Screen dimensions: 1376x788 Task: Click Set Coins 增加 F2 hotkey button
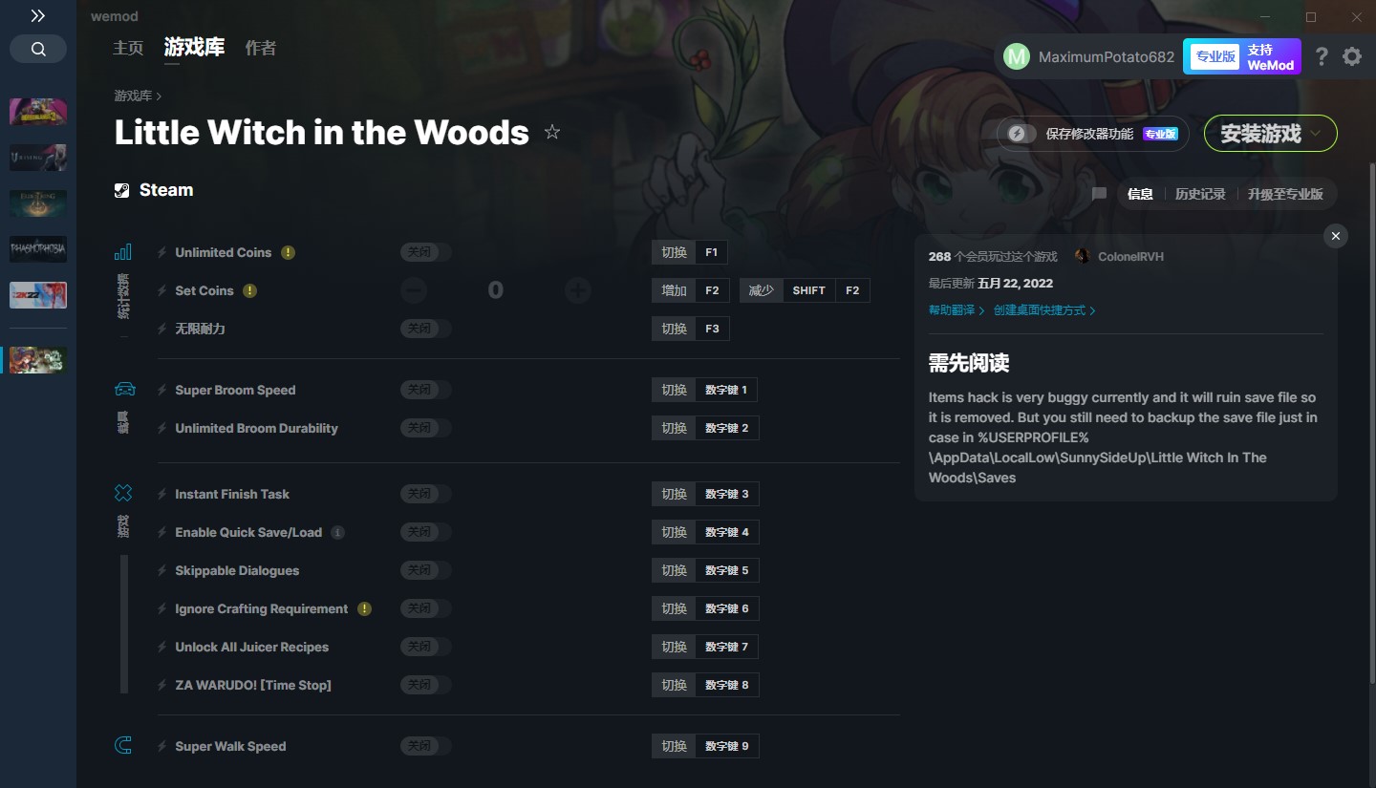coord(691,290)
